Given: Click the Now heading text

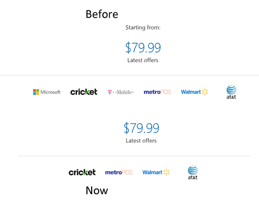Looking at the screenshot, I should point(97,190).
